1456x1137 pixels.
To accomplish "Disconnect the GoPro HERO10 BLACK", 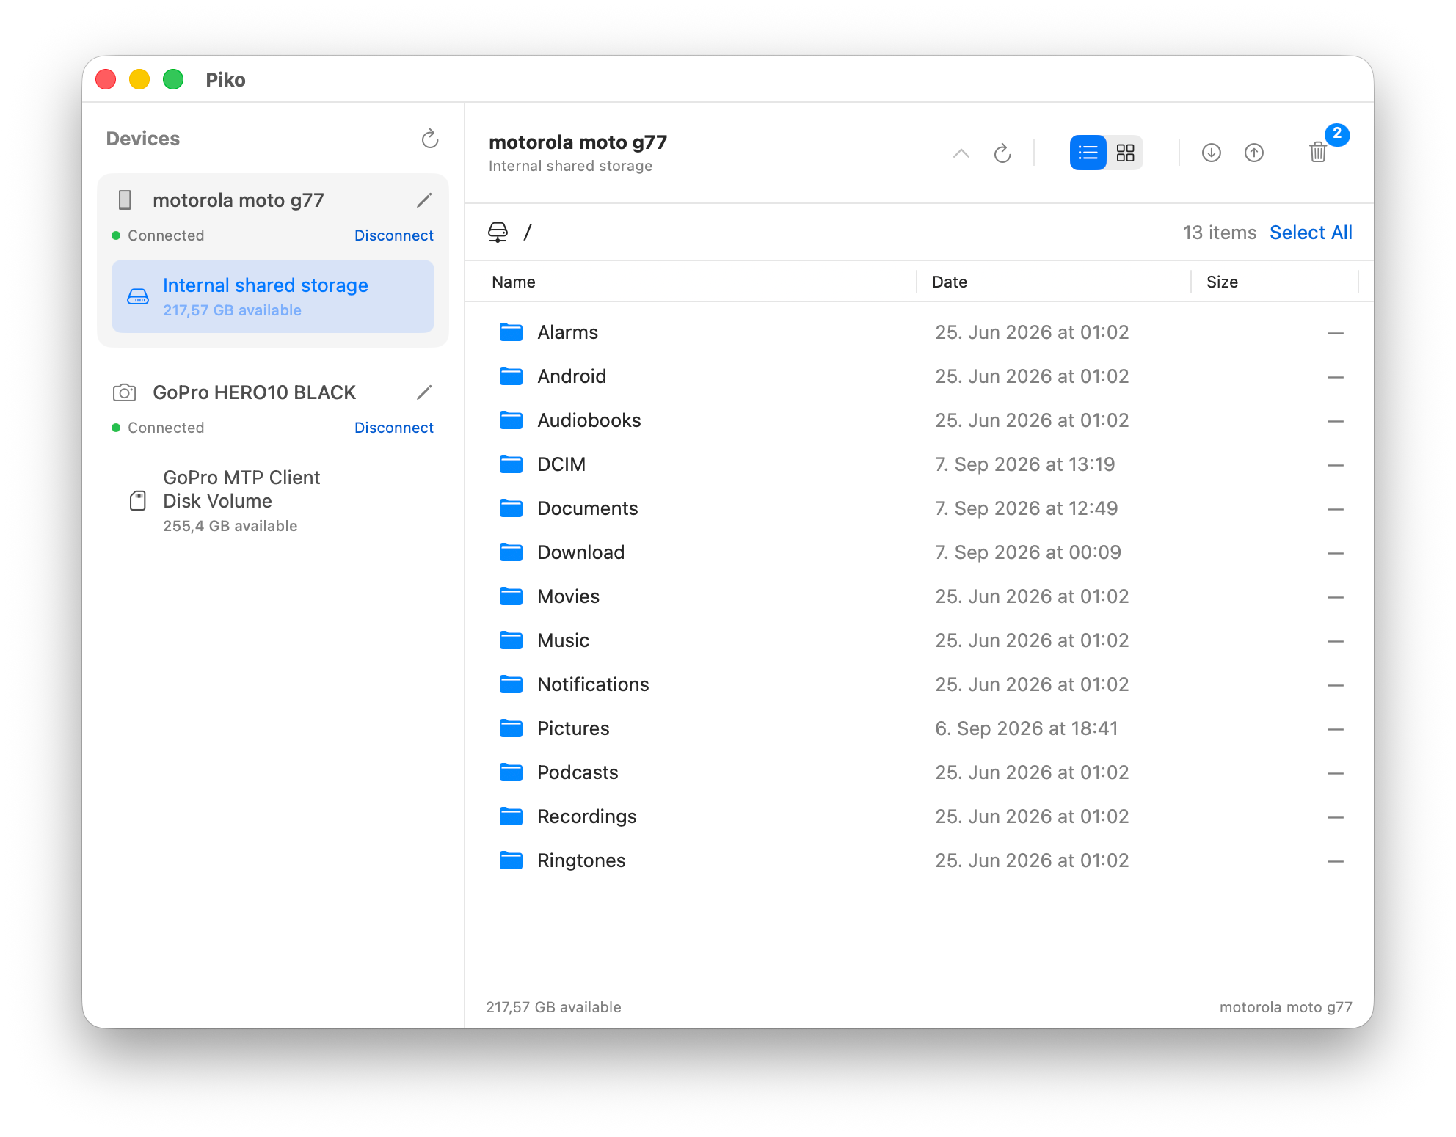I will pos(393,428).
